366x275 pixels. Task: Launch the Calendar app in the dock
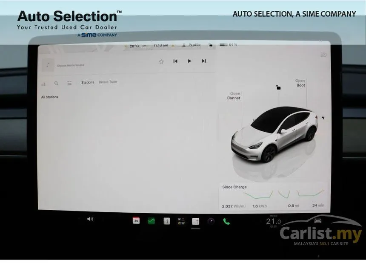136,220
